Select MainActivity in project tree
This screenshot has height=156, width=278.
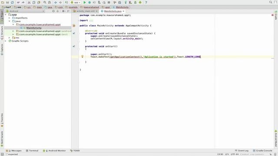tap(34, 28)
